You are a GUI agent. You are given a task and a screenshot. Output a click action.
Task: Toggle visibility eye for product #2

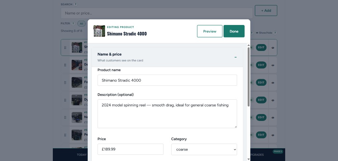[273, 65]
